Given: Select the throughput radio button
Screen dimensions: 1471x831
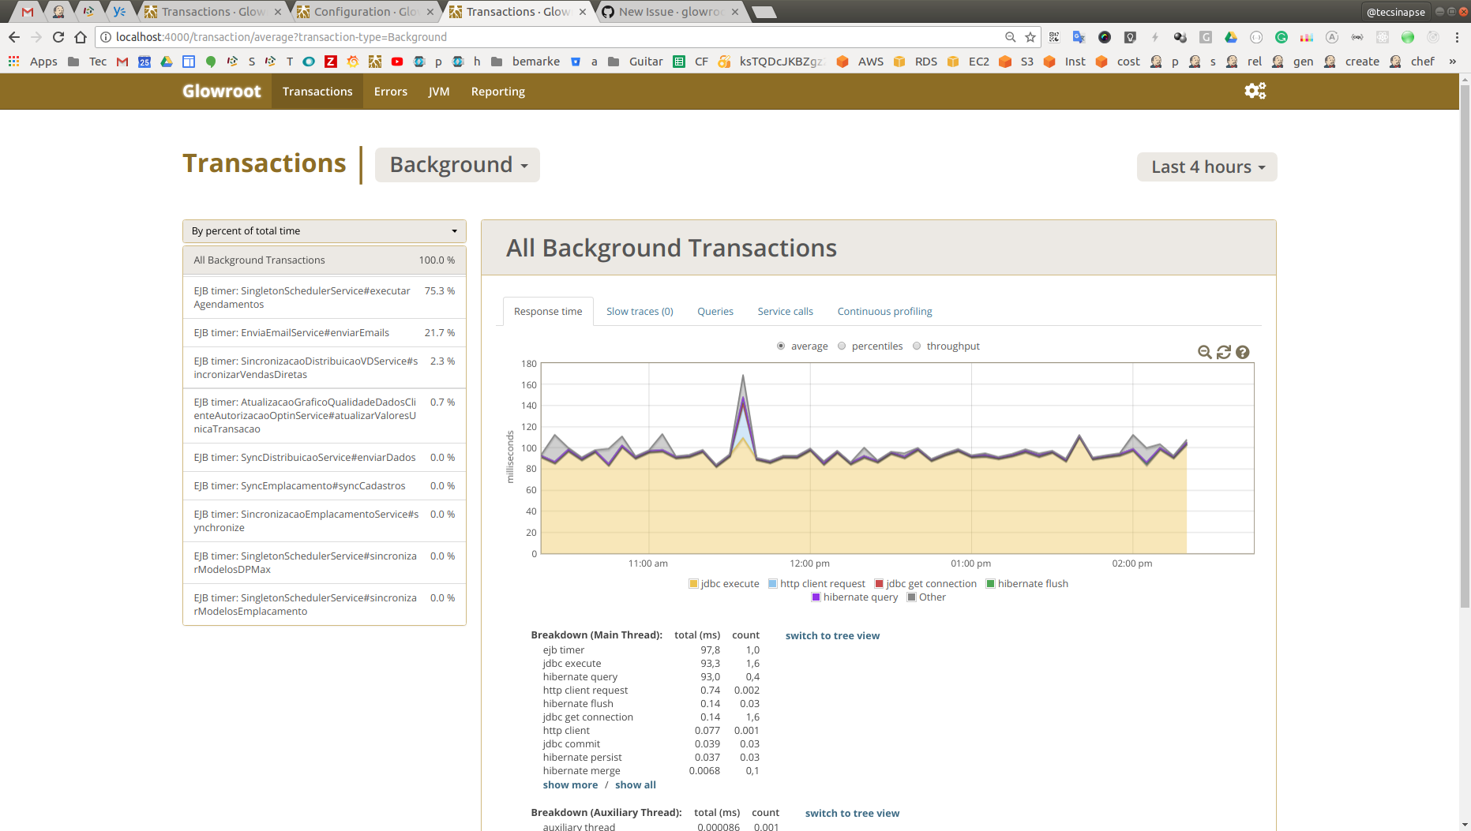Looking at the screenshot, I should point(917,346).
